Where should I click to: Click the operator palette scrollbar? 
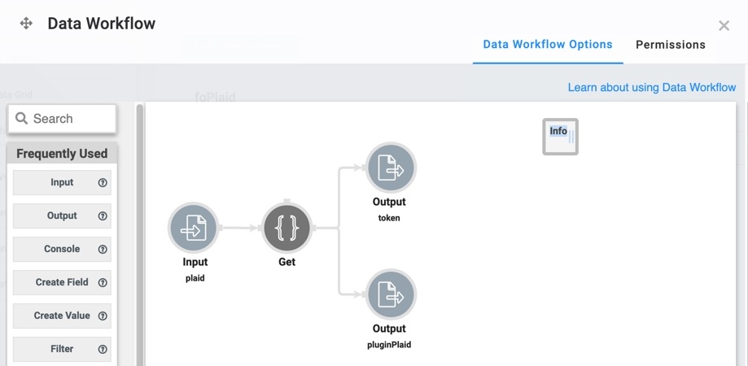140,234
